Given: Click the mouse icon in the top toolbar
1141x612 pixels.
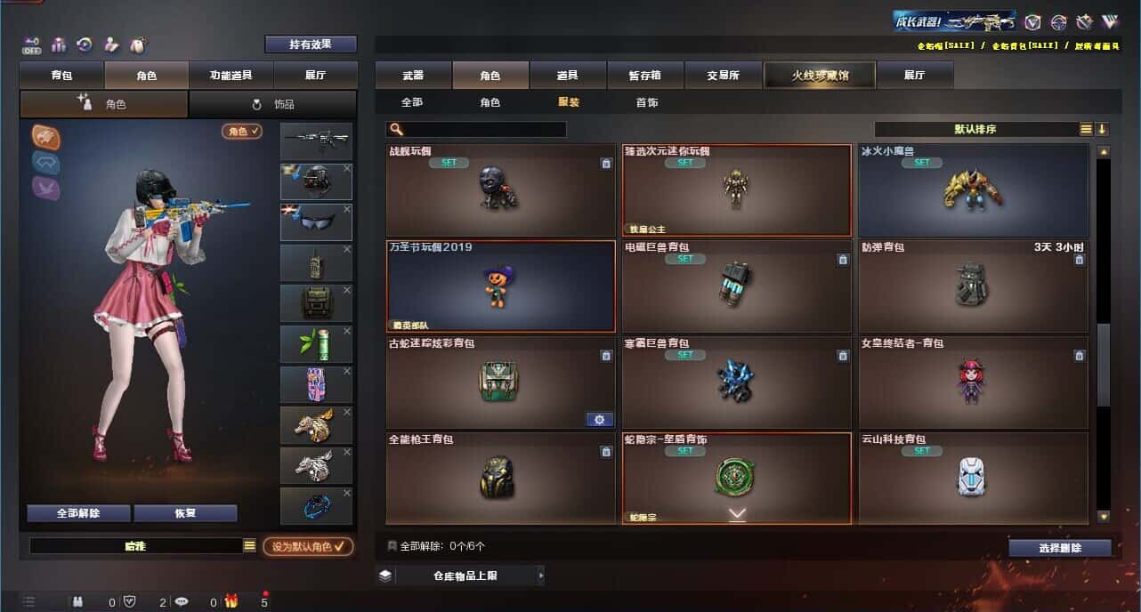Looking at the screenshot, I should pos(138,44).
